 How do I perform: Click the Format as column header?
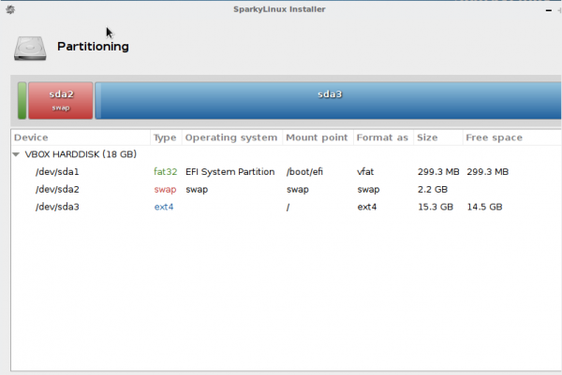point(383,137)
